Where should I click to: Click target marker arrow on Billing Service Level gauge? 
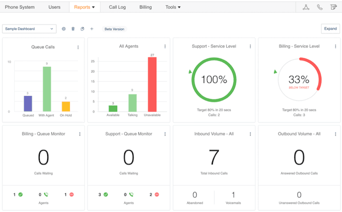[275, 72]
